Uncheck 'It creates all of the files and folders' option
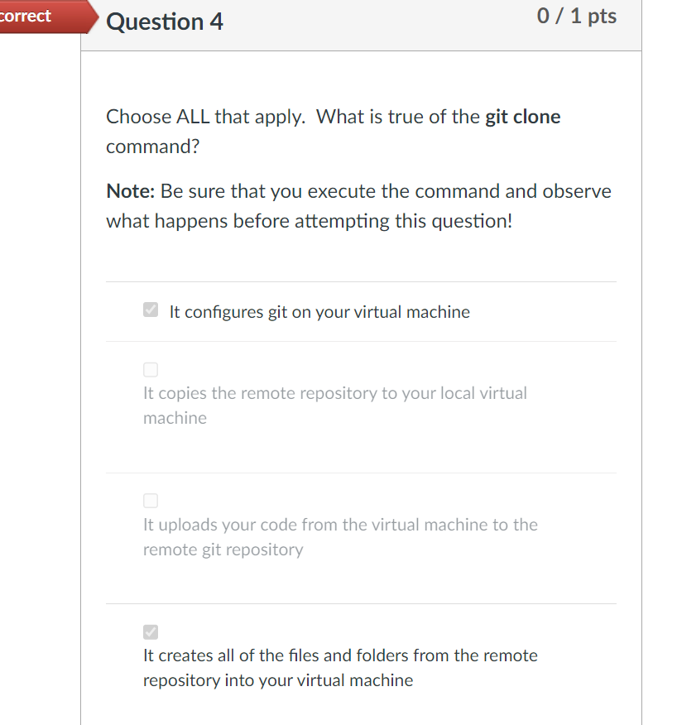 click(150, 631)
